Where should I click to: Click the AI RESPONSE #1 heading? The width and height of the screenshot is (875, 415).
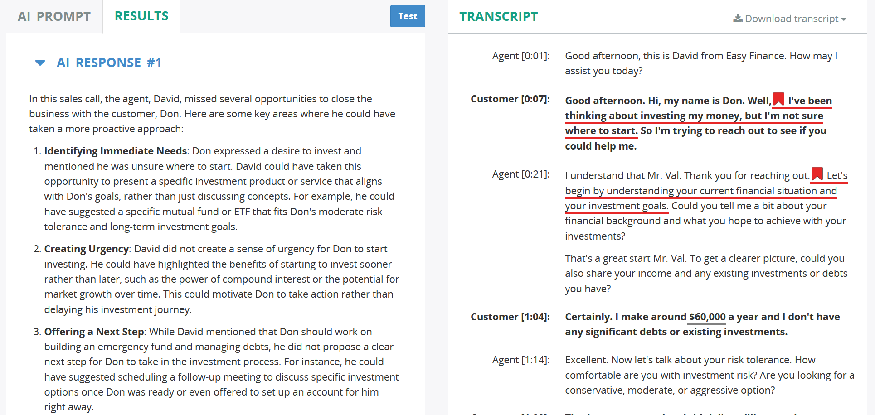pos(109,63)
